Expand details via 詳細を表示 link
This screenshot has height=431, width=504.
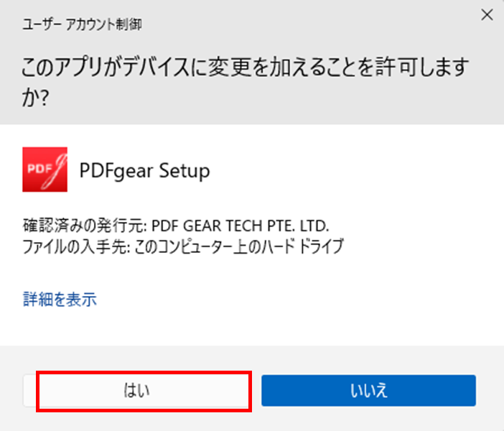(x=60, y=299)
